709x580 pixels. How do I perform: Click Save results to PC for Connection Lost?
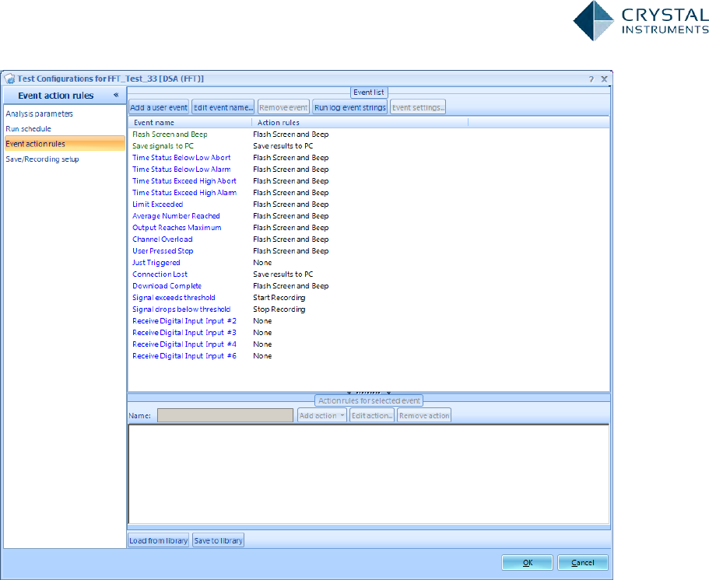click(x=283, y=274)
